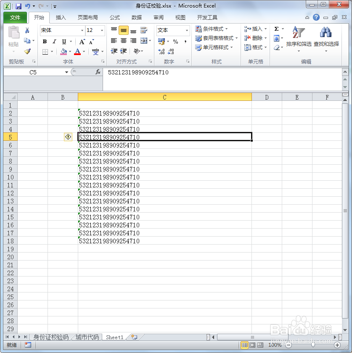Decrease indent
The width and height of the screenshot is (352, 353).
(114, 51)
